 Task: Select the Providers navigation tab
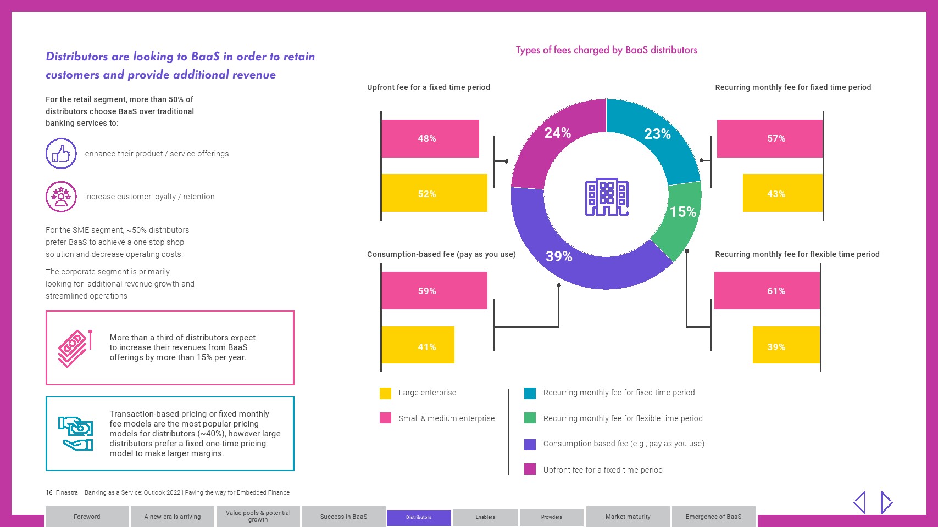click(552, 517)
